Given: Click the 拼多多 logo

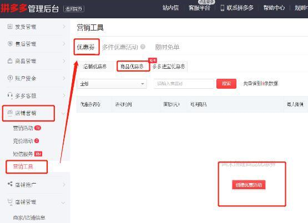Looking at the screenshot, I should [14, 8].
